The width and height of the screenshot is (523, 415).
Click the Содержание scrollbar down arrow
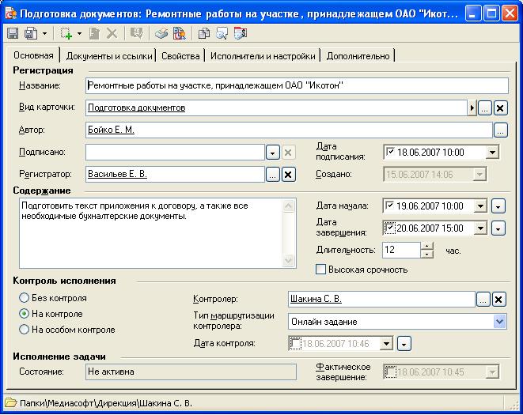289,259
